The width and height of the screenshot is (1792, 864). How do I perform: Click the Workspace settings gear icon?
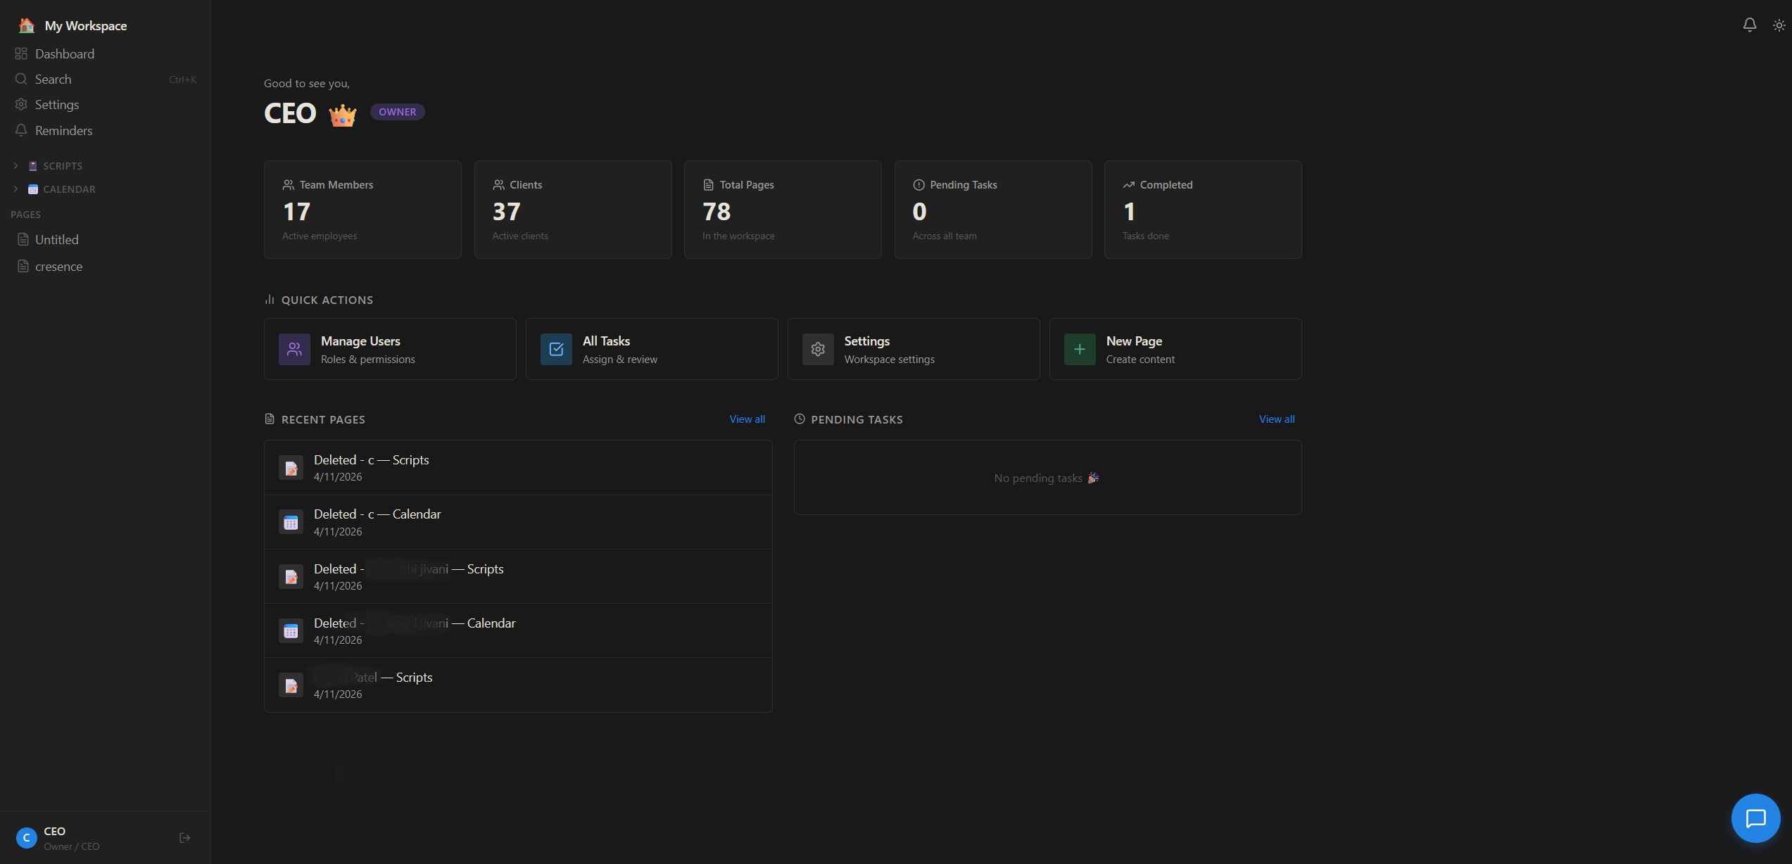[x=818, y=349]
